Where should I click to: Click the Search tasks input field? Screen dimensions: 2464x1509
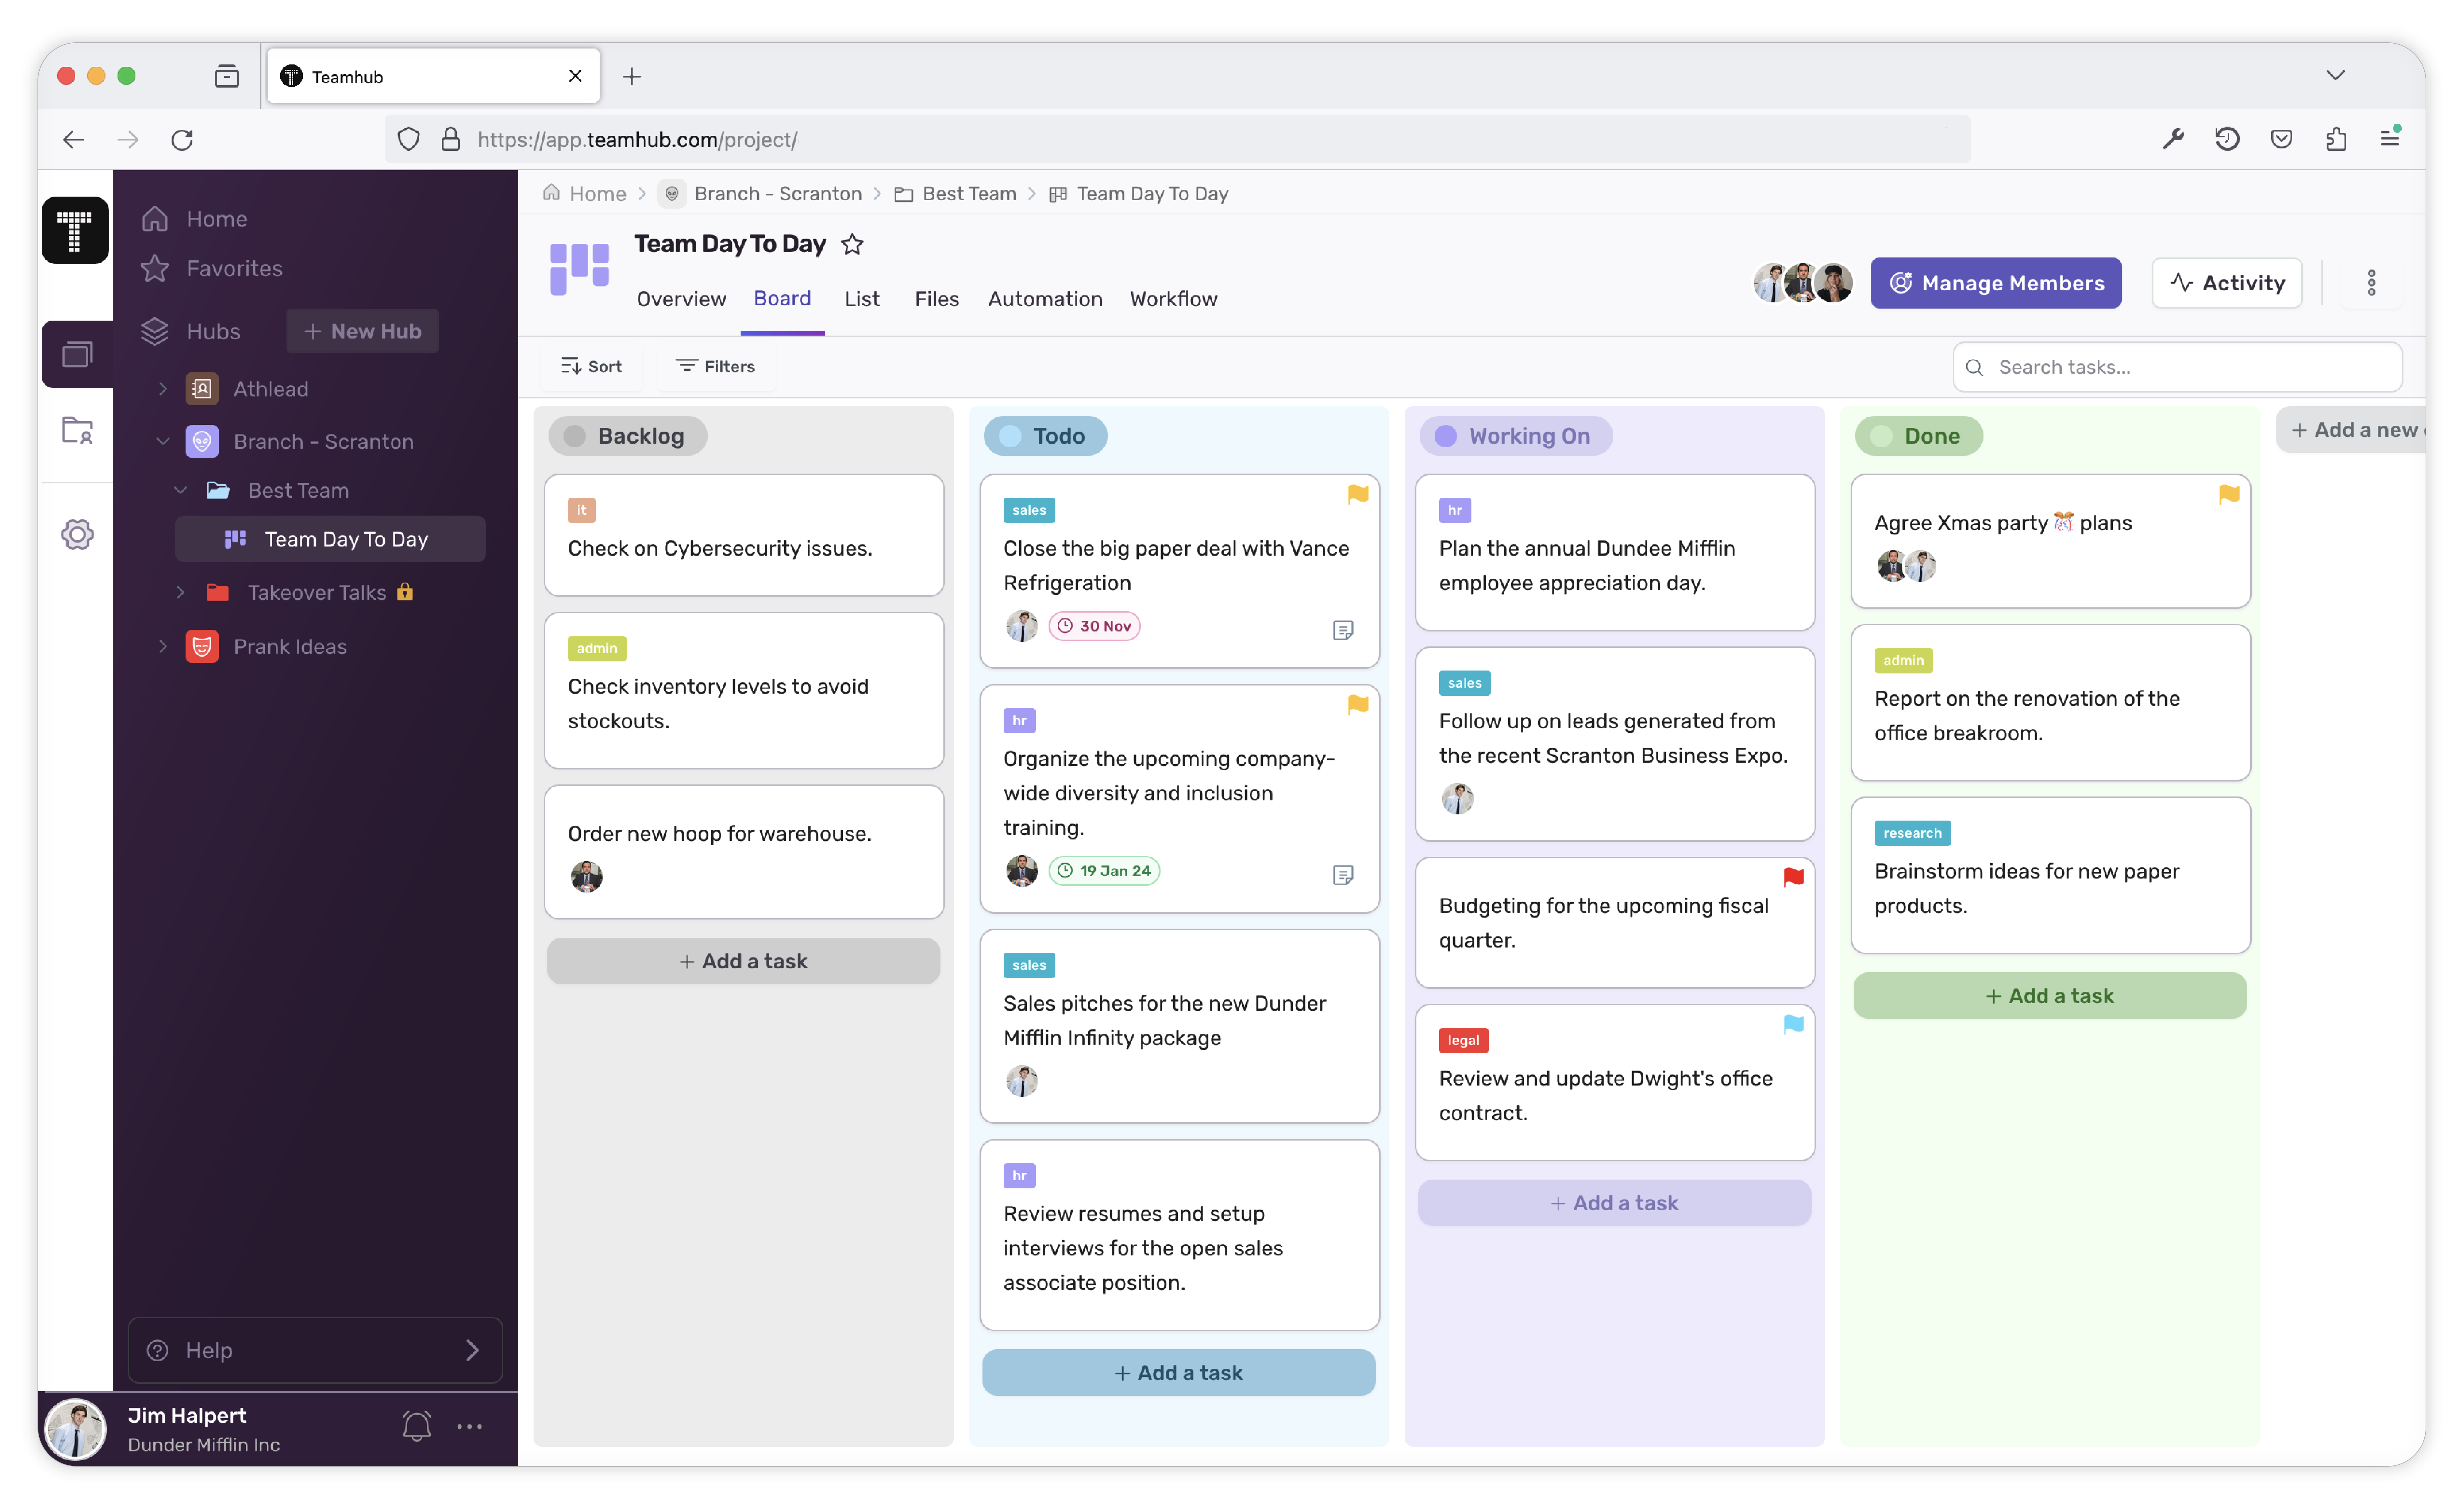(x=2179, y=366)
